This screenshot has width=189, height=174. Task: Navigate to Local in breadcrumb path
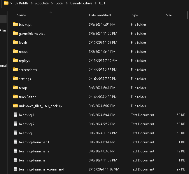60,3
